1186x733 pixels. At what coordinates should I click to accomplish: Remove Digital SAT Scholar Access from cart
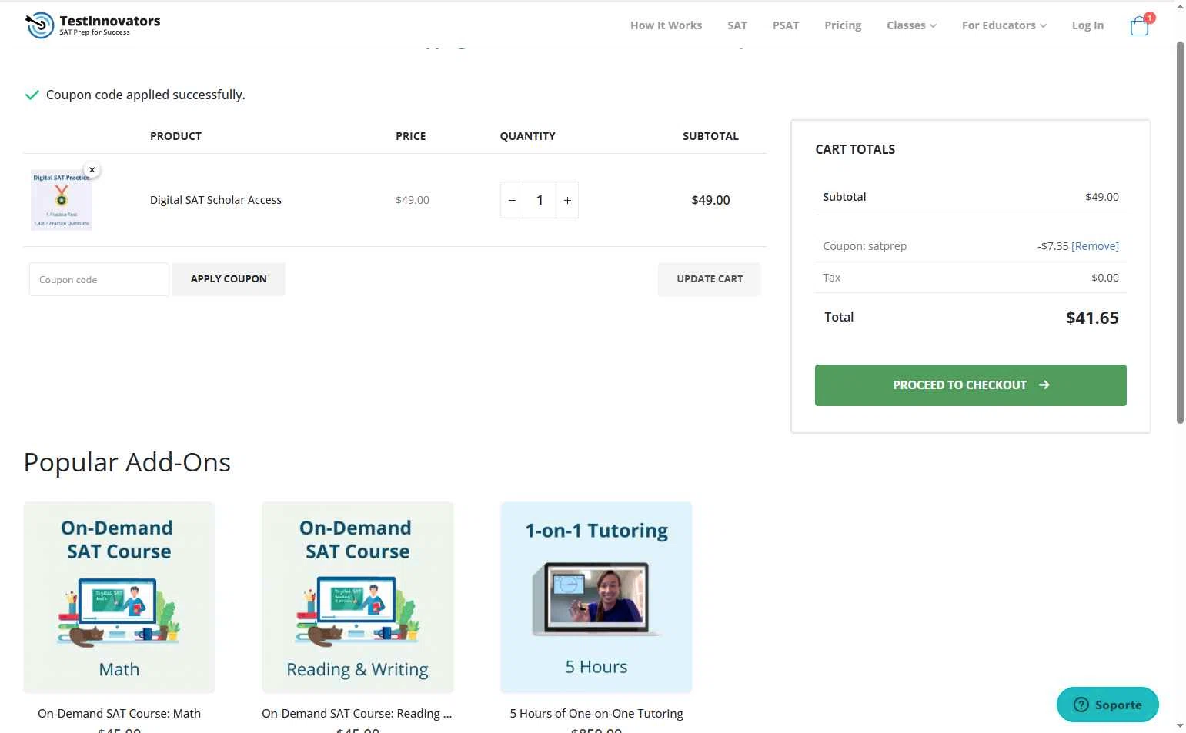[x=92, y=170]
